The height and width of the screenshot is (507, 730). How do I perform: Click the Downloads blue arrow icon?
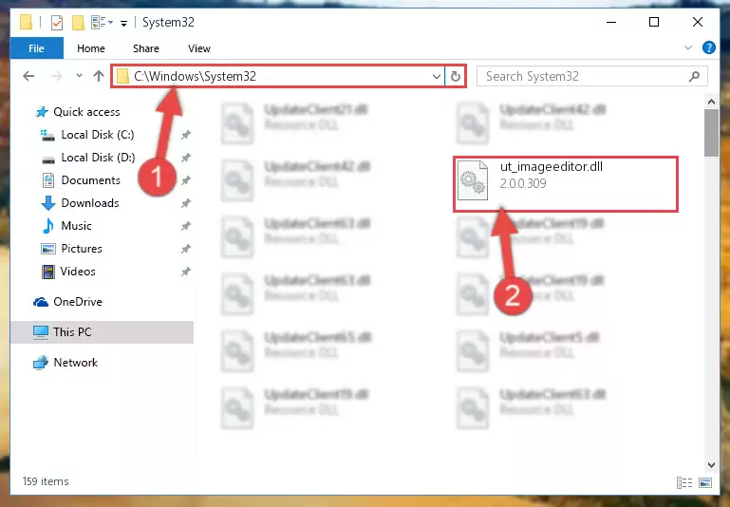coord(48,203)
